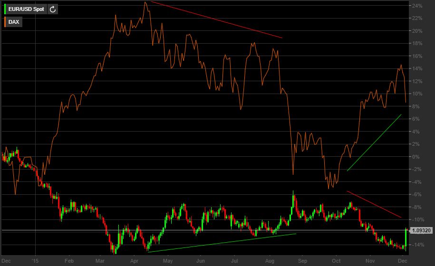Screen dimensions: 435x266
Task: Select the EUR/USD Spot legend label
Action: (26, 9)
